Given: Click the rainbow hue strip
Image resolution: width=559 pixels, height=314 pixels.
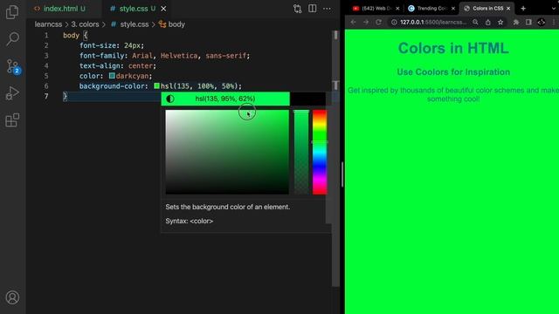Looking at the screenshot, I should click(320, 152).
